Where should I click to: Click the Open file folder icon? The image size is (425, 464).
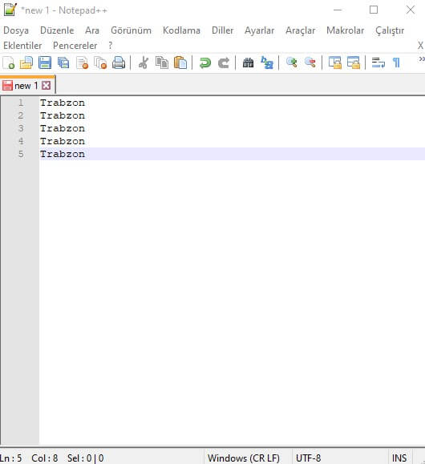pyautogui.click(x=26, y=63)
